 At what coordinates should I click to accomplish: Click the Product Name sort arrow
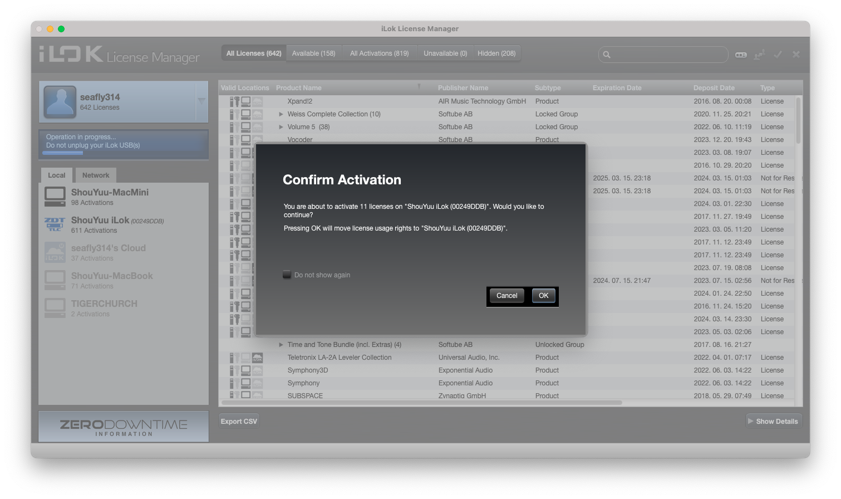coord(419,87)
